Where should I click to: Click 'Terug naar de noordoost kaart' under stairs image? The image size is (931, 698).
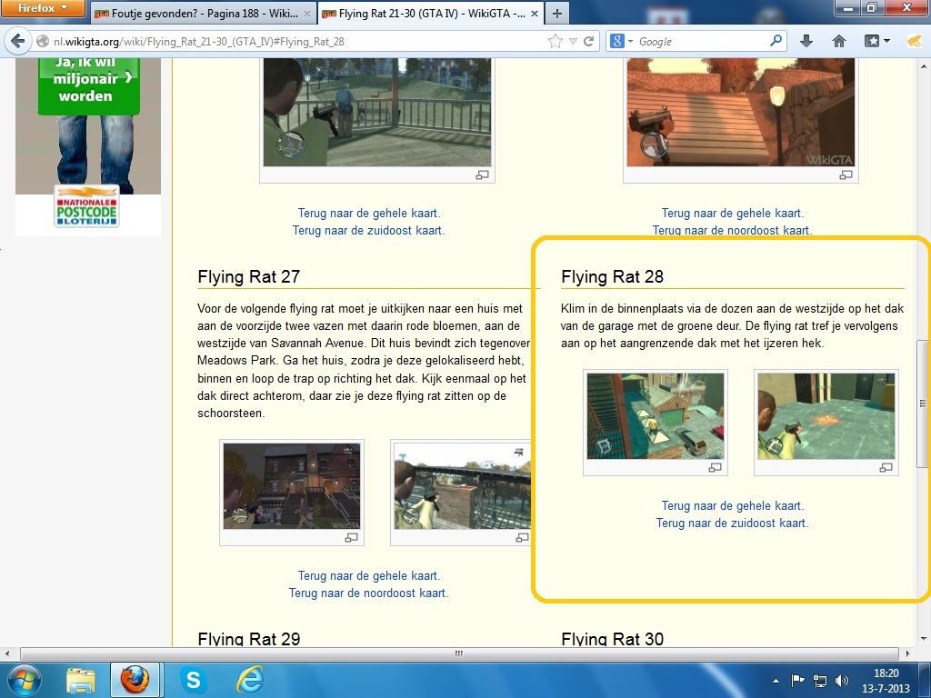point(732,230)
